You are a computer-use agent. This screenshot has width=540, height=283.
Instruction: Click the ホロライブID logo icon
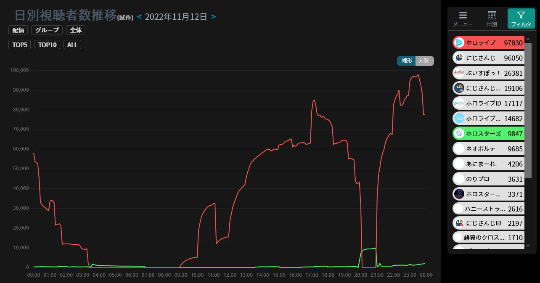point(459,103)
